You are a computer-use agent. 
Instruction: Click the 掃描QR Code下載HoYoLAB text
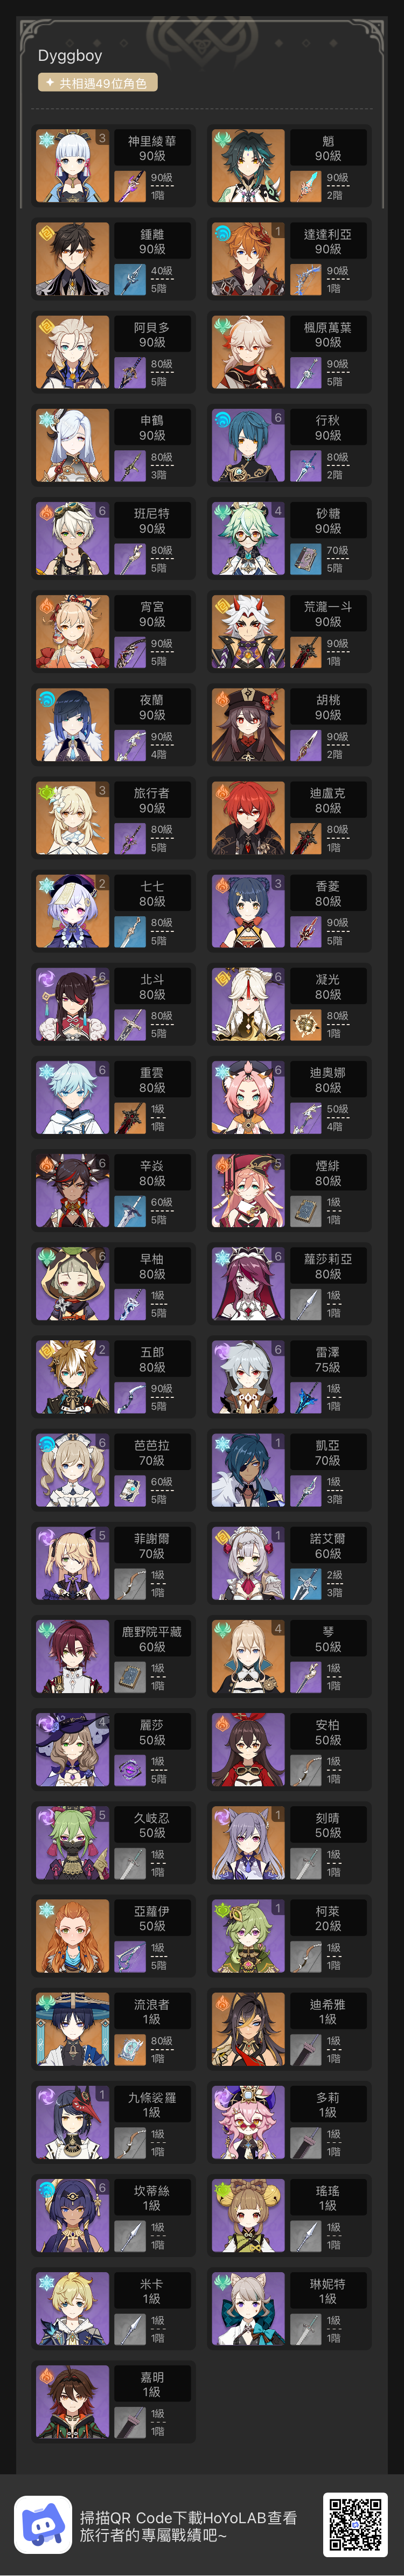coord(189,2516)
